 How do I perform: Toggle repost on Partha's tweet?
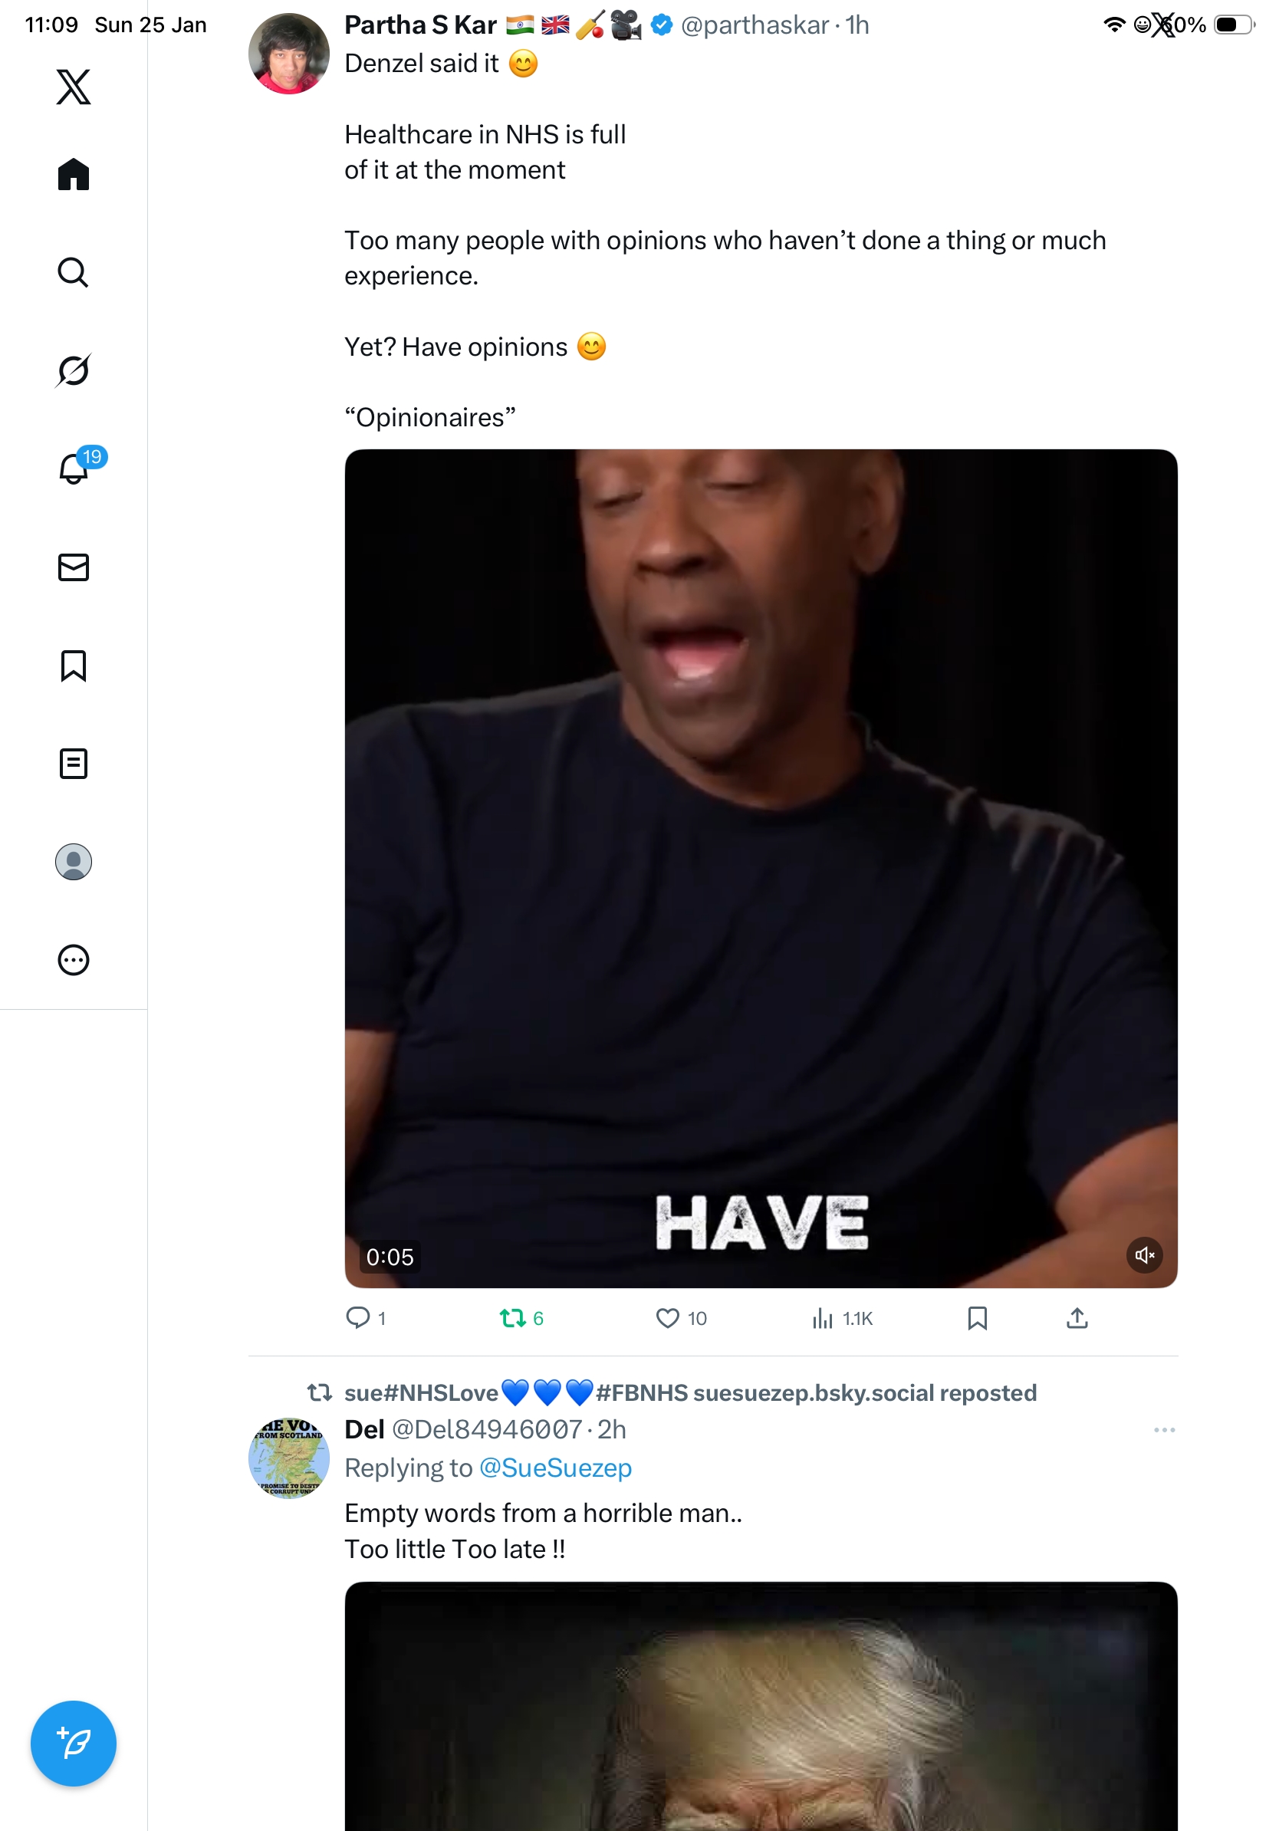pyautogui.click(x=512, y=1318)
